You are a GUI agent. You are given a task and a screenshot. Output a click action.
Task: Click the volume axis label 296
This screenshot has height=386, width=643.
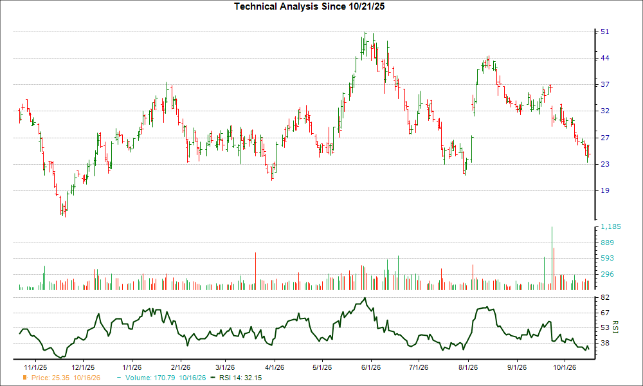pos(608,274)
